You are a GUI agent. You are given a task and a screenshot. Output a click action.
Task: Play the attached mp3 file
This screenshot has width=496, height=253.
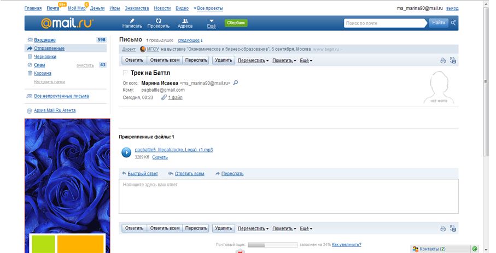click(x=126, y=152)
